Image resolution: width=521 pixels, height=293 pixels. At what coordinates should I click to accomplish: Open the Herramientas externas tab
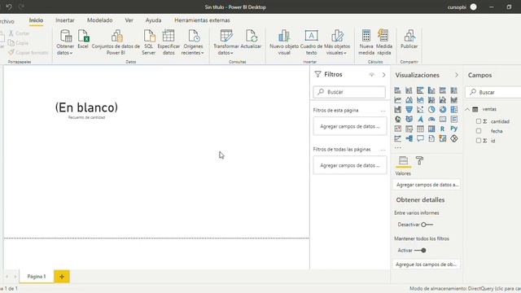click(x=202, y=20)
